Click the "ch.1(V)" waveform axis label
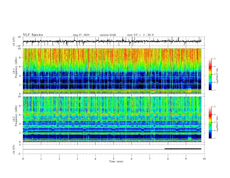Image resolution: width=230 pixels, height=178 pixels. click(x=14, y=41)
